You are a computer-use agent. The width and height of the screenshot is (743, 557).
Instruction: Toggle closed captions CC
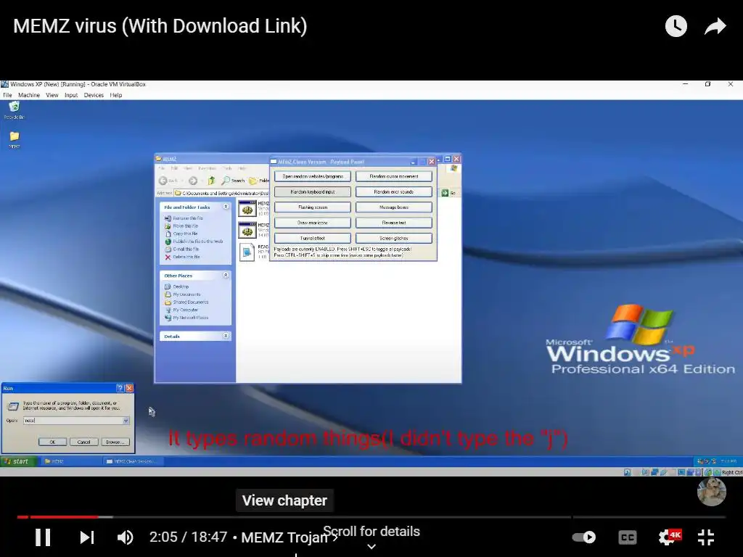[628, 537]
